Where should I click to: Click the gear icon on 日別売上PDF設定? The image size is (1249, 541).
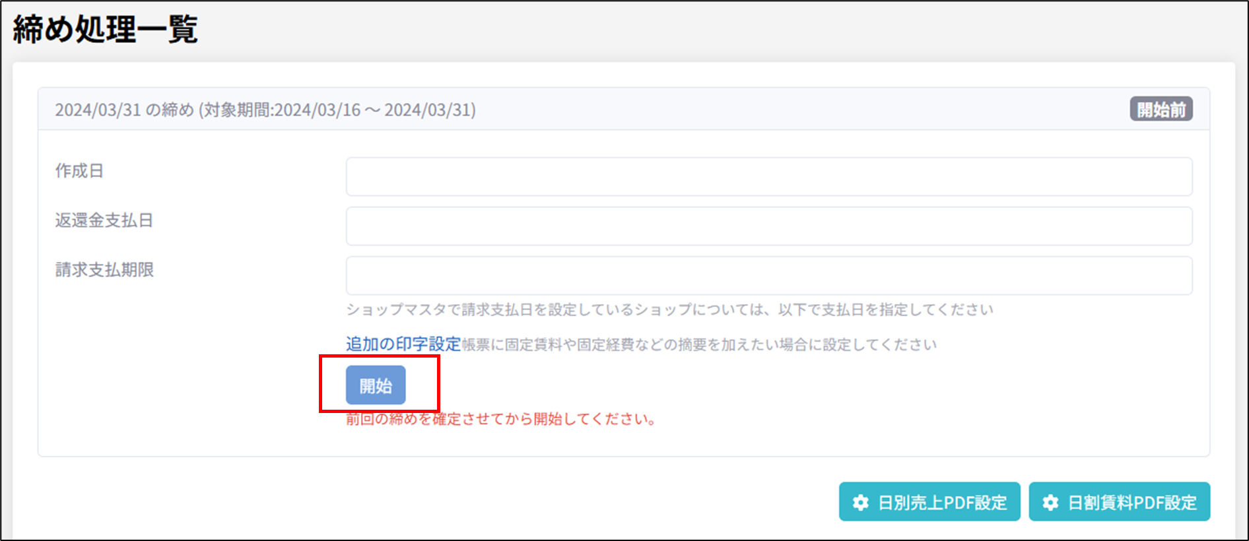click(x=860, y=503)
